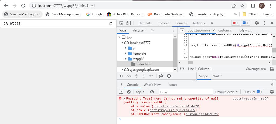Open DevTools settings gear

click(257, 23)
